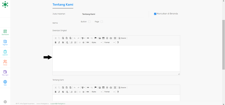Image resolution: width=225 pixels, height=105 pixels.
Task: Insert numbered list in Deskripsi Singkat editor
Action: click(x=72, y=43)
